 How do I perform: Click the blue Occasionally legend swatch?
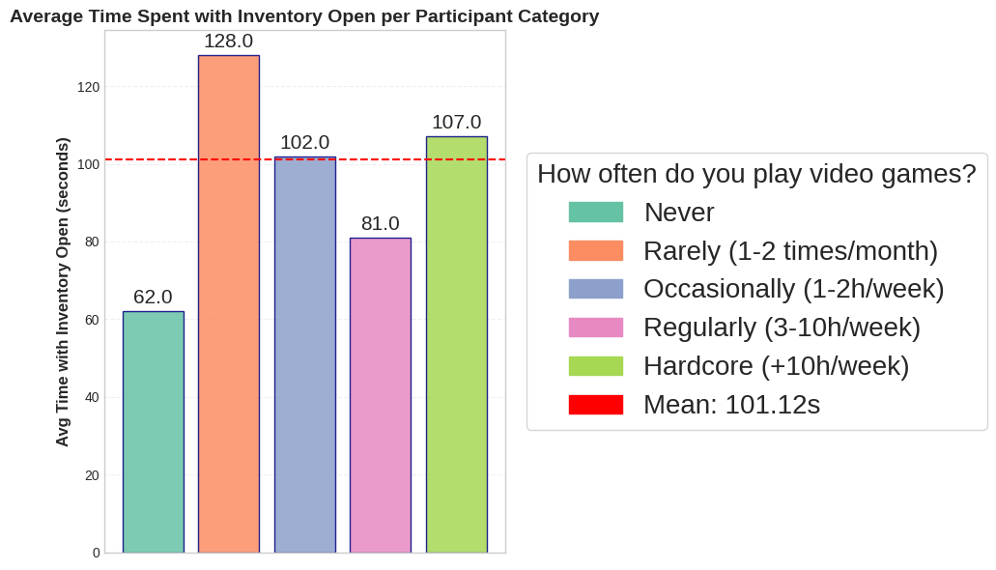click(595, 289)
